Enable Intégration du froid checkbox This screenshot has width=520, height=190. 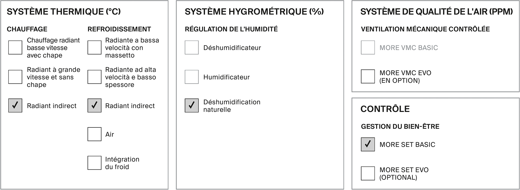(94, 163)
